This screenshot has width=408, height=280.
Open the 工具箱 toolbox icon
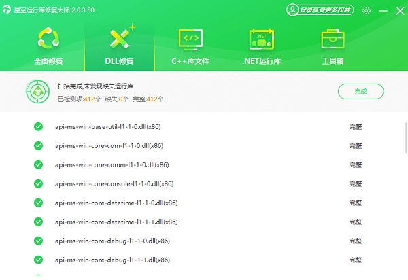coord(333,39)
